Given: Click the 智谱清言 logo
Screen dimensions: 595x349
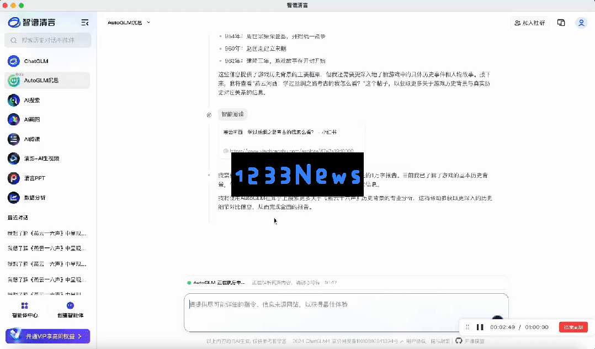Looking at the screenshot, I should pos(32,23).
